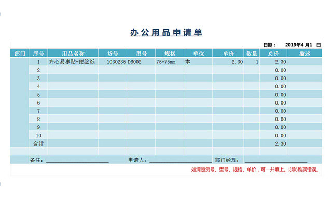This screenshot has height=209, width=332.
Task: Click the empty 描述 cell in row 1
Action: pyautogui.click(x=305, y=62)
